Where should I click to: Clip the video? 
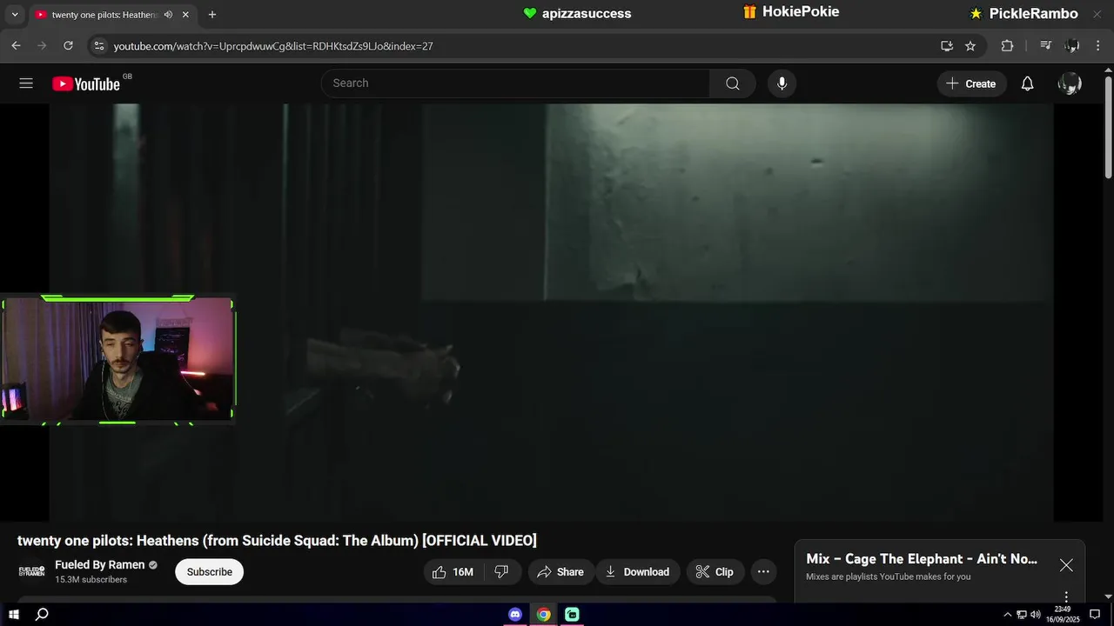(x=715, y=572)
